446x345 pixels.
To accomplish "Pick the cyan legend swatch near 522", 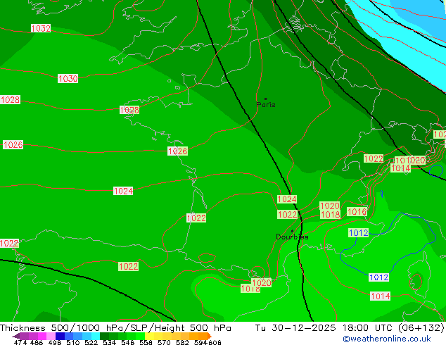I will pos(96,336).
